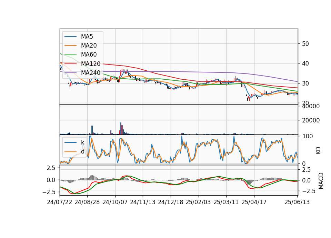331x238 pixels.
Task: Click the price axis value 50
Action: click(305, 44)
